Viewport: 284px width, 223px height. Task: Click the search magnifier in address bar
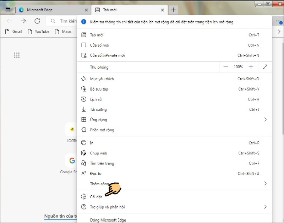pyautogui.click(x=53, y=21)
